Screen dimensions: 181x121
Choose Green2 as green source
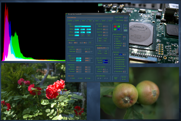(x=80, y=78)
